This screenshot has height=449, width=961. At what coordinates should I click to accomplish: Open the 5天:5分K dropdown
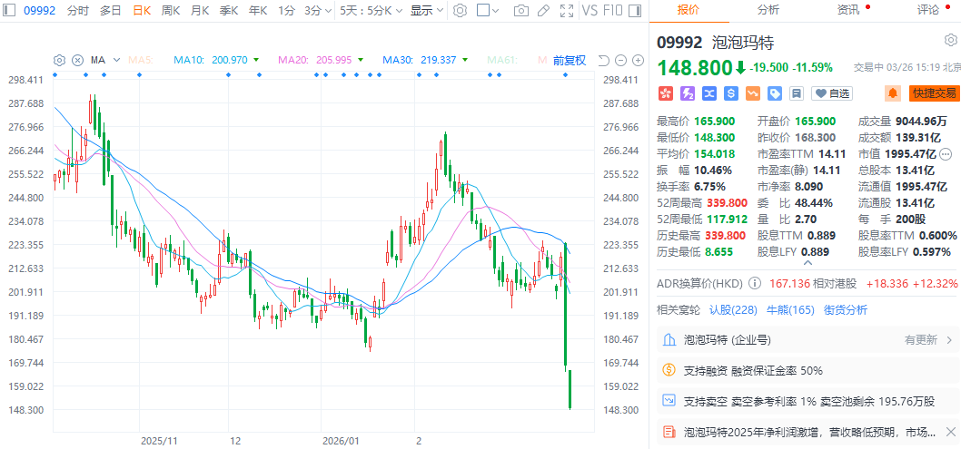[x=372, y=10]
